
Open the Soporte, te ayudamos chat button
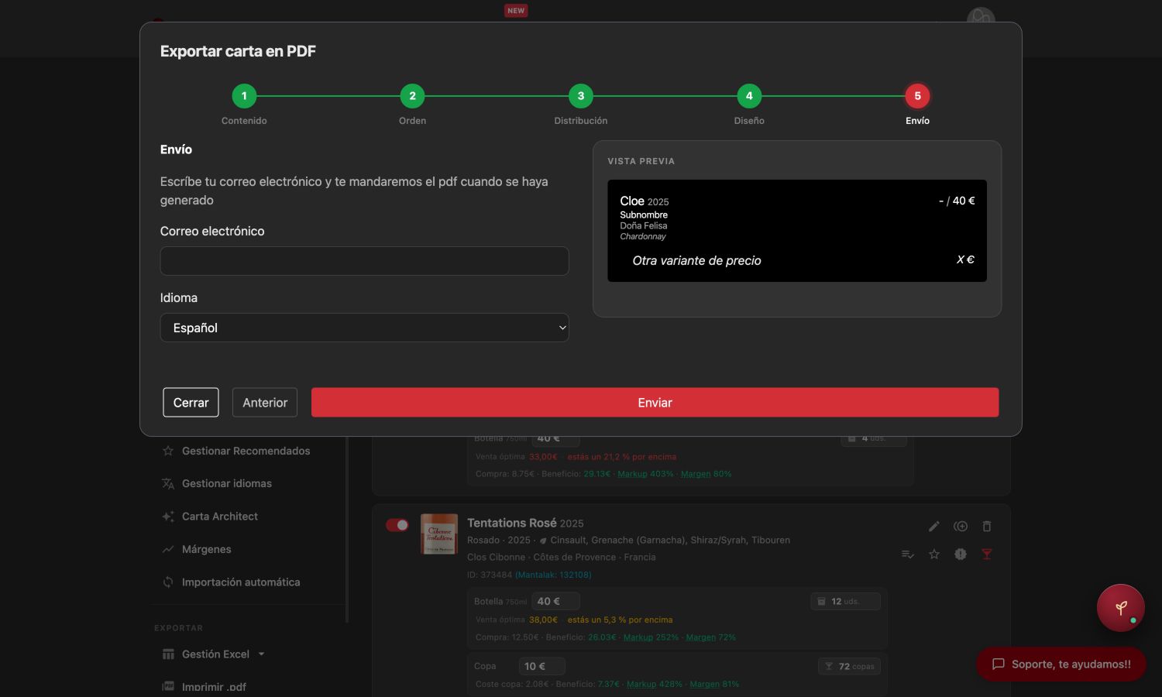click(x=1061, y=664)
